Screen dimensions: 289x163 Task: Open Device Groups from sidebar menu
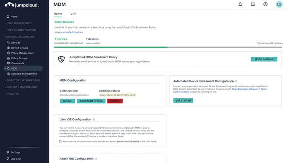point(20,48)
